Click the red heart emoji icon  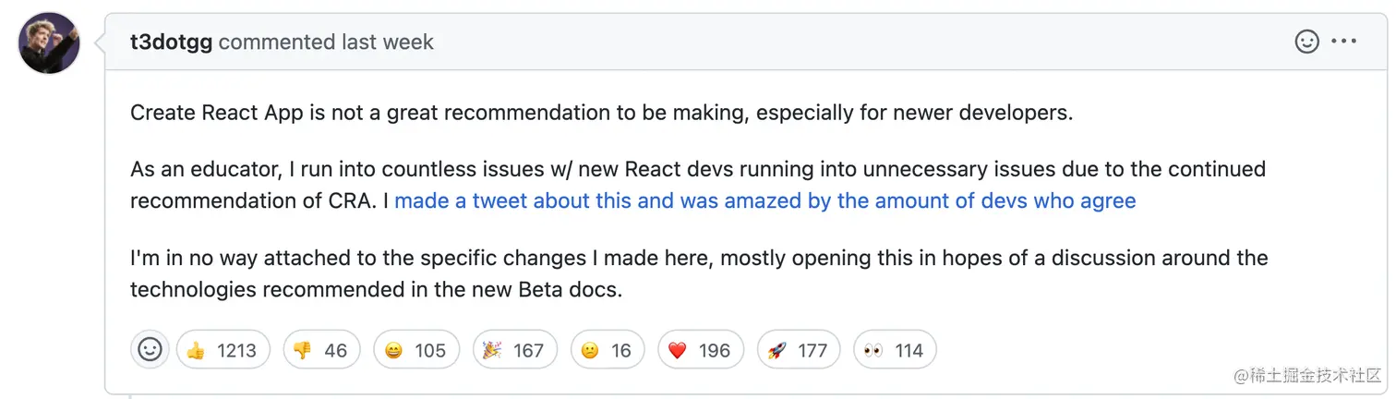(x=678, y=351)
